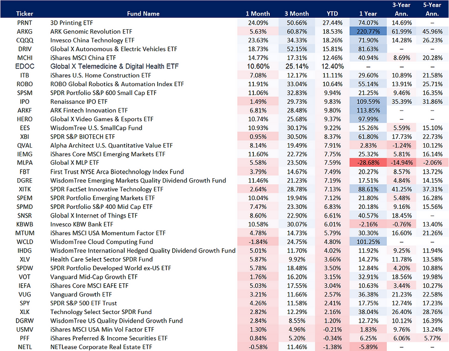Image resolution: width=449 pixels, height=351 pixels.
Task: Select ROBO Global Robotics & Automation Index ETF
Action: coord(117,84)
